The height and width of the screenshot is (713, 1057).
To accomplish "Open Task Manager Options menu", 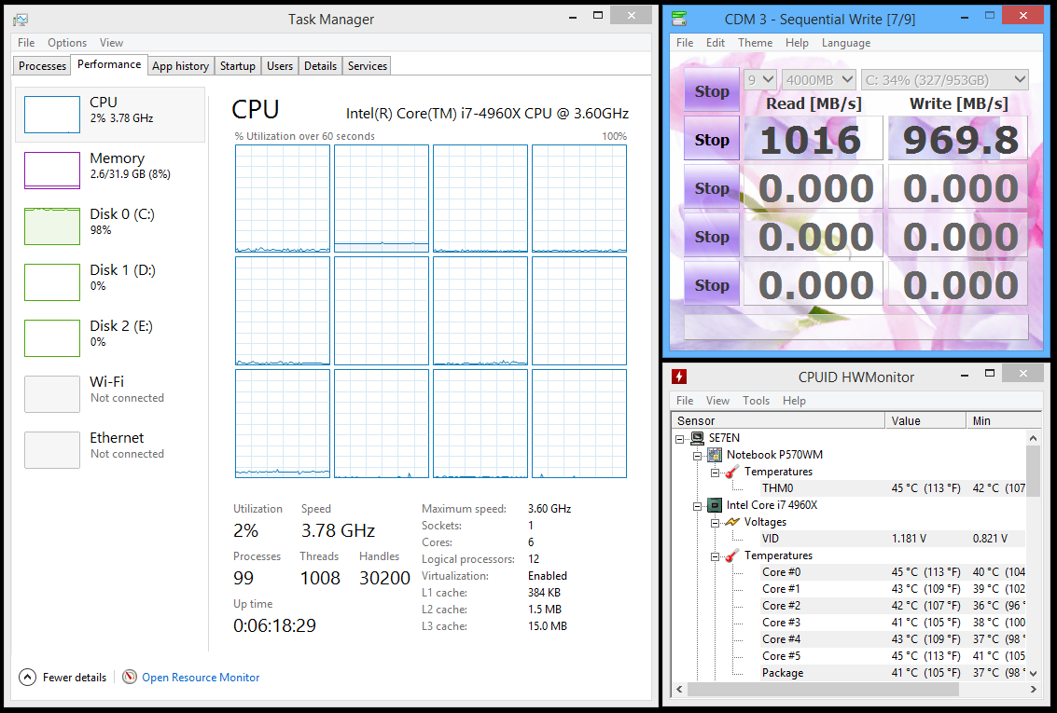I will 67,43.
